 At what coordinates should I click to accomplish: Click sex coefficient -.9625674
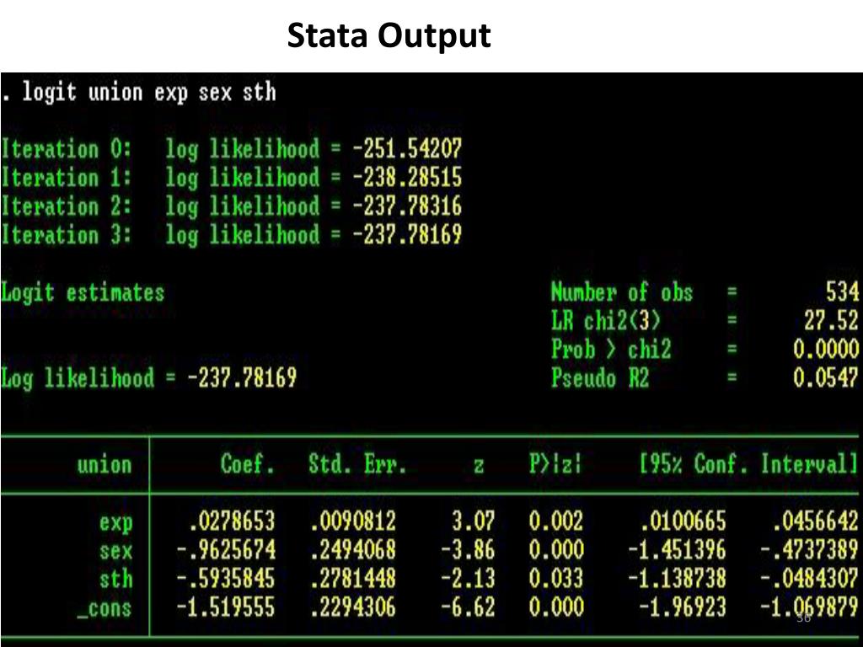coord(226,550)
